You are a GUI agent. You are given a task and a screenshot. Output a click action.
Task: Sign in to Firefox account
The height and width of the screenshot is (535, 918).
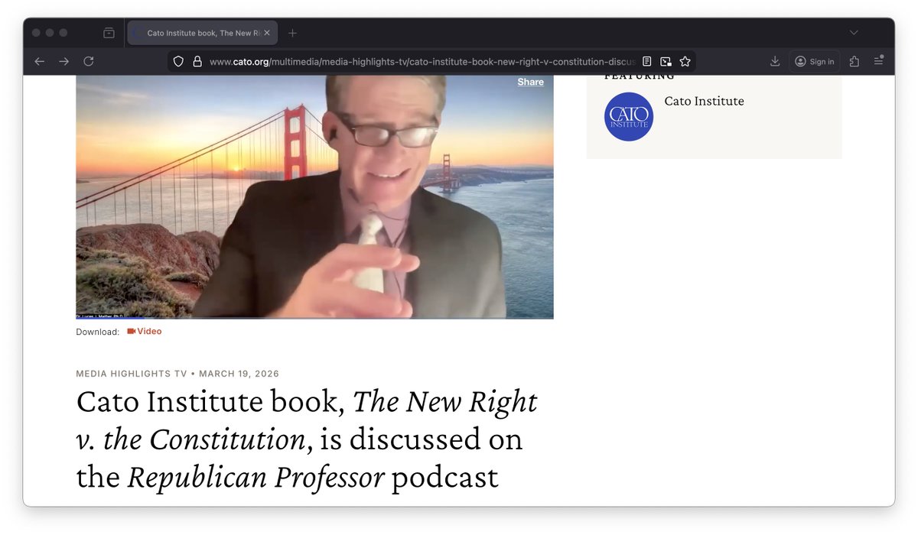coord(815,61)
